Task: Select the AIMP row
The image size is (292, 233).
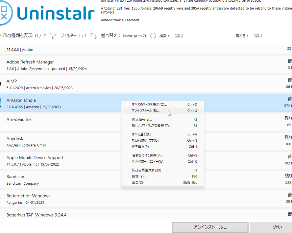Action: click(146, 84)
